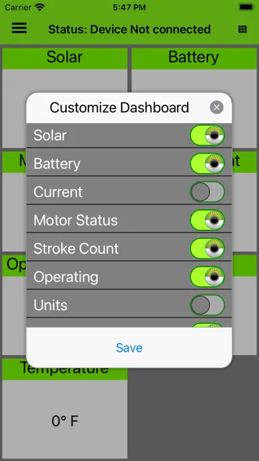Select the Solar dashboard tile header
The width and height of the screenshot is (259, 461).
[x=65, y=58]
